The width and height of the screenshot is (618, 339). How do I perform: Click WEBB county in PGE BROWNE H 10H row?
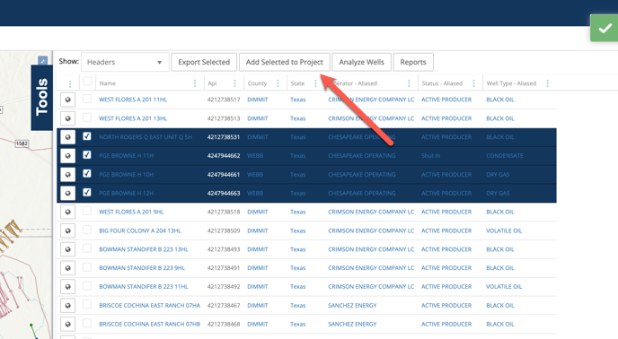point(255,174)
